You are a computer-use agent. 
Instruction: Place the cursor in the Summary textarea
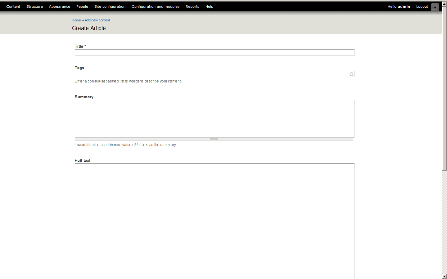pos(214,118)
